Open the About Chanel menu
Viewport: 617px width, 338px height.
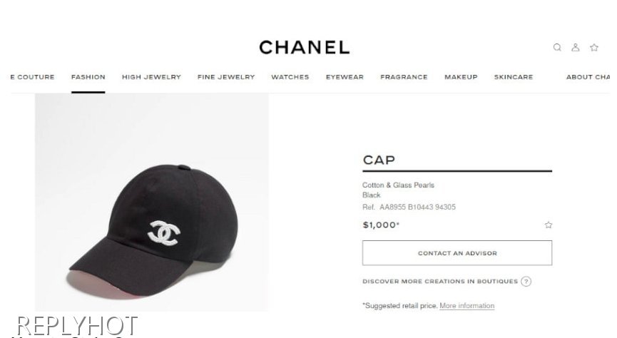pyautogui.click(x=588, y=77)
